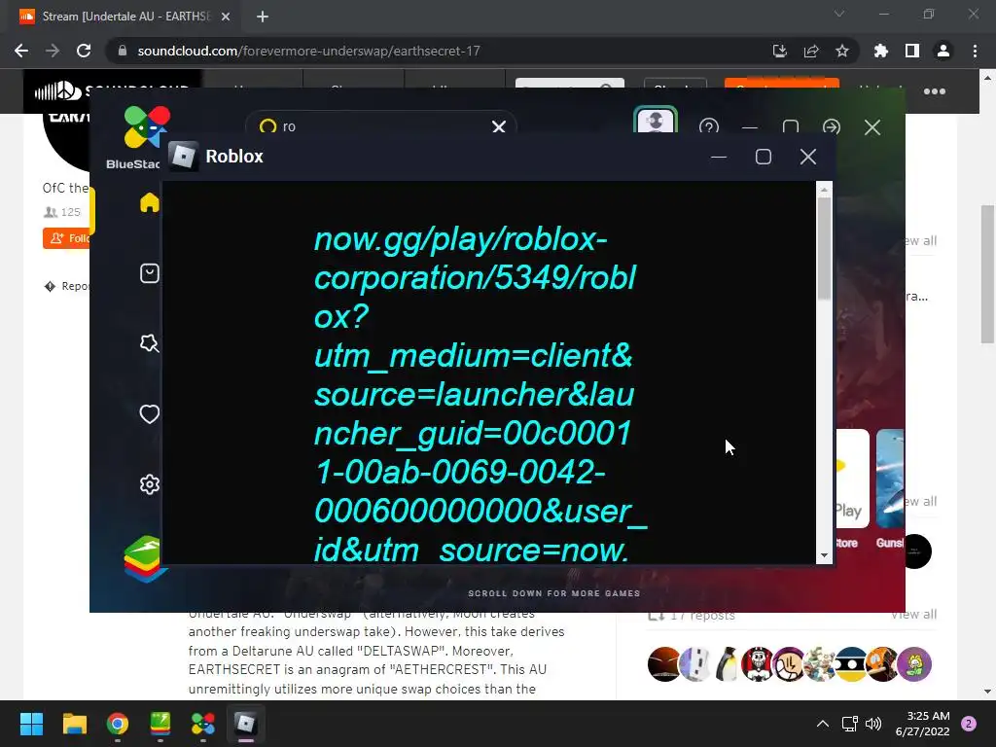Viewport: 996px width, 747px height.
Task: Open Roblox from the taskbar
Action: pos(246,724)
